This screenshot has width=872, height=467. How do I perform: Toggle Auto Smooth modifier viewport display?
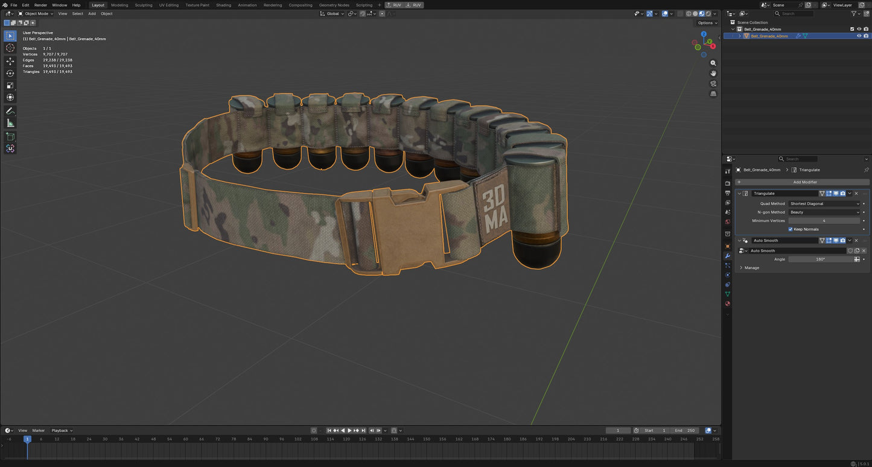(x=836, y=240)
